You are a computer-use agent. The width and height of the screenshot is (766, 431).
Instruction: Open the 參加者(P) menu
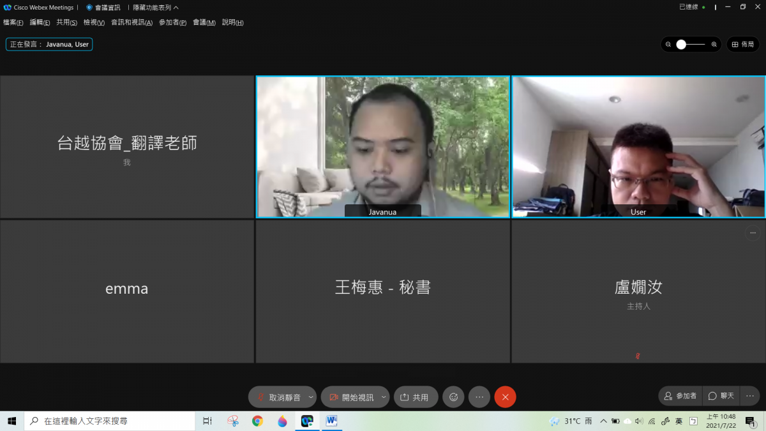[172, 22]
